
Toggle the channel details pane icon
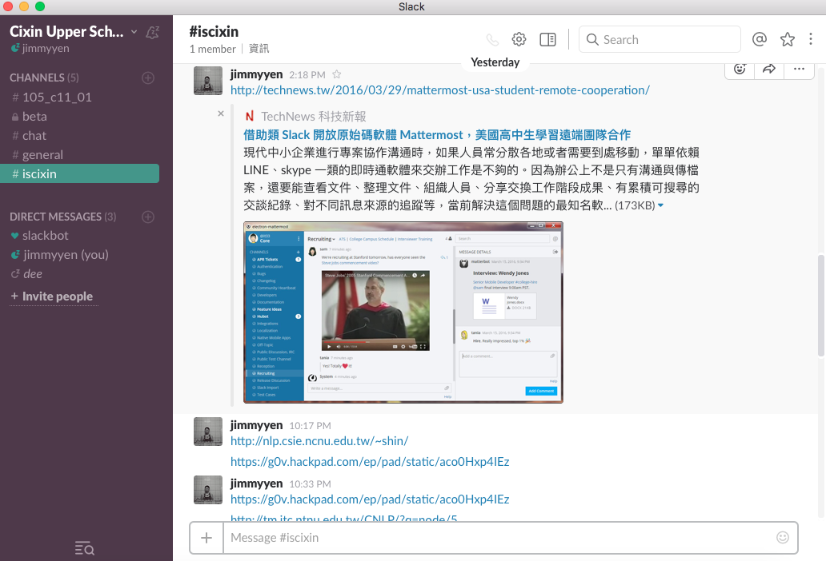point(547,39)
